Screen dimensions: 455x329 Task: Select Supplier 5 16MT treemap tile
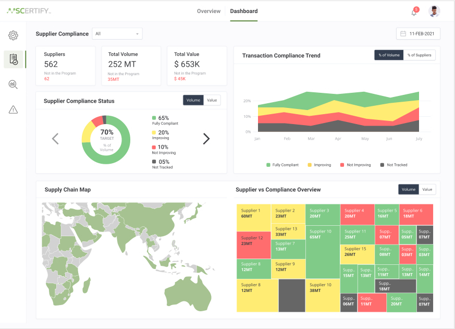387,215
